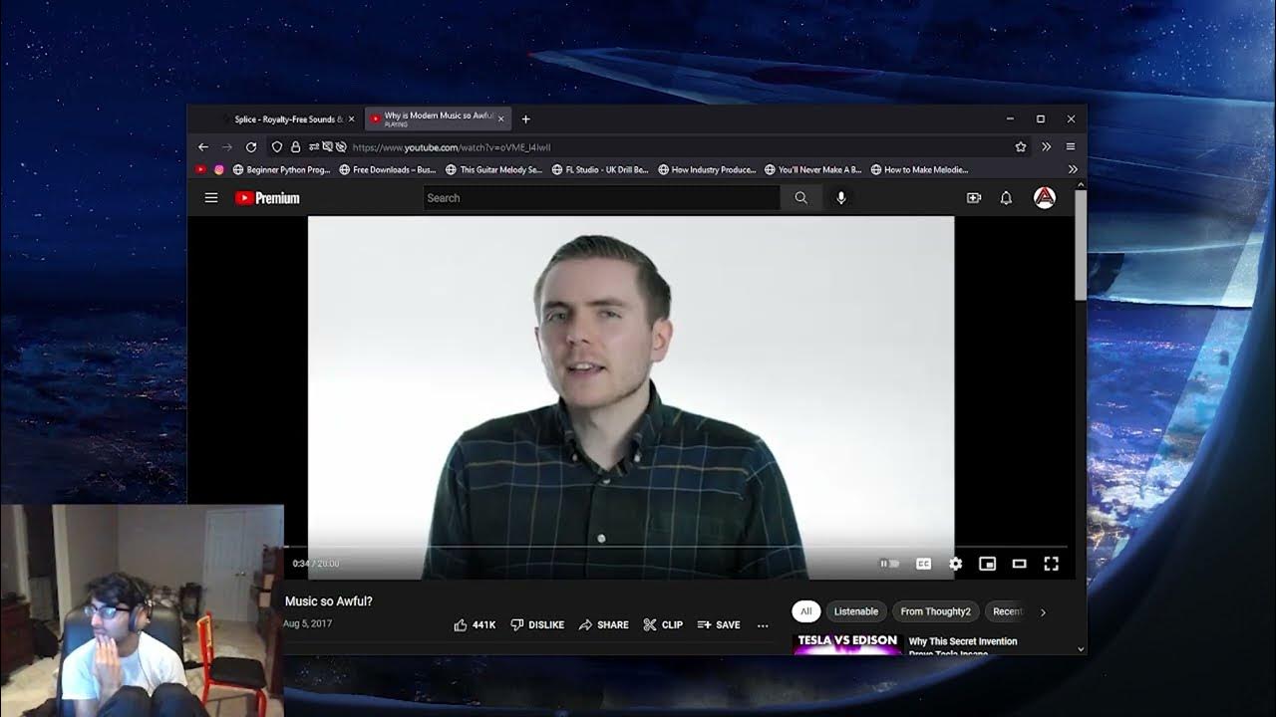
Task: Select the partly visible Recent filter chip
Action: (1007, 611)
